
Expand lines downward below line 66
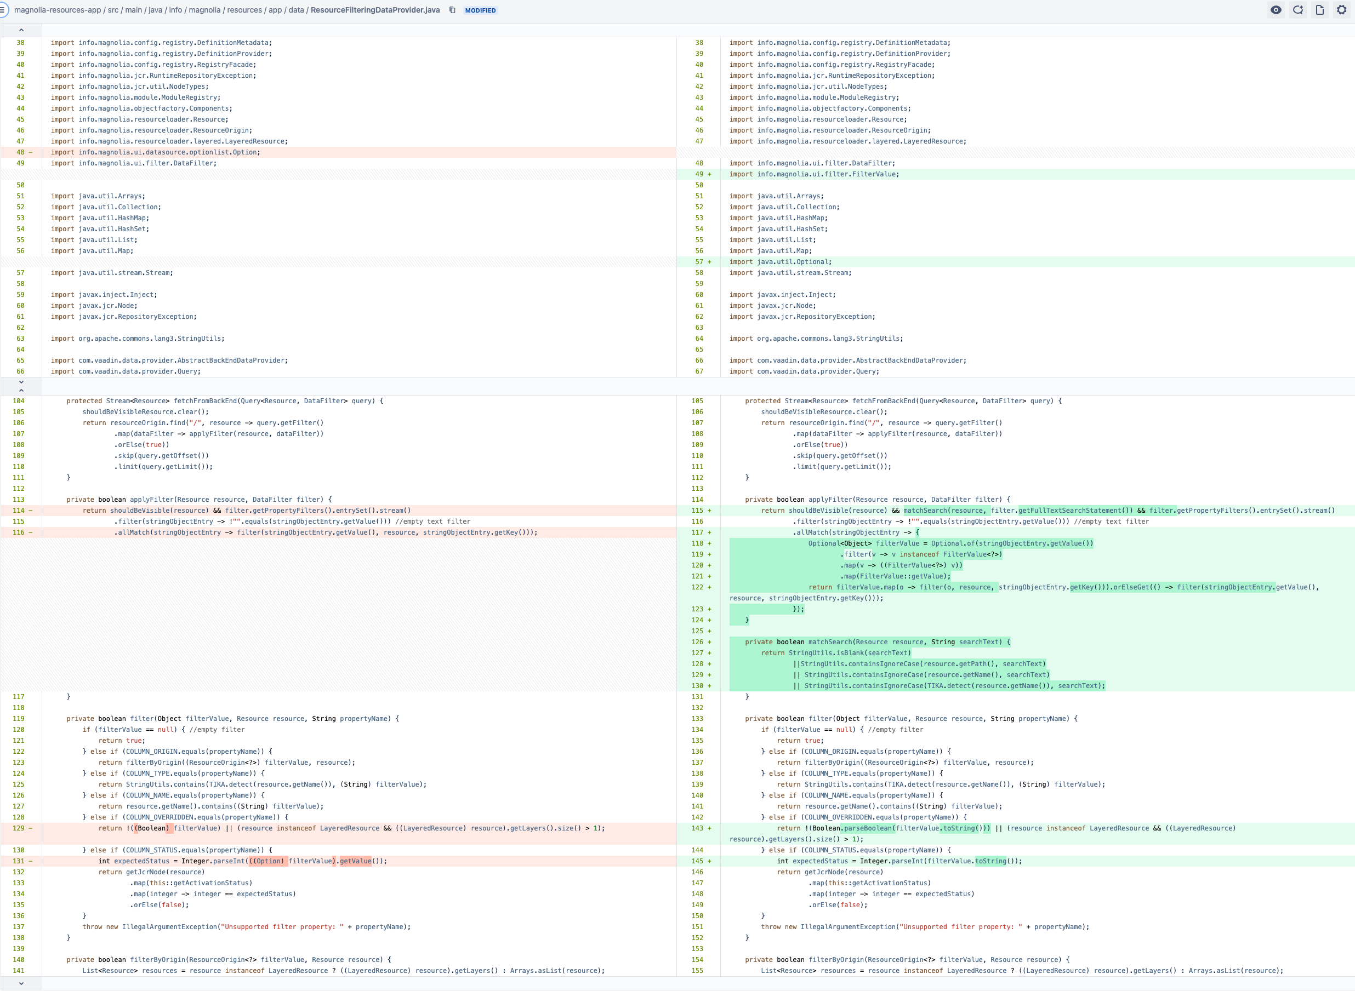(21, 381)
